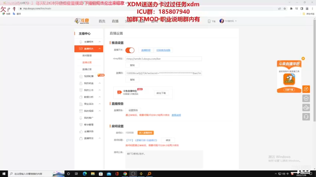Image resolution: width=316 pixels, height=177 pixels.
Task: Click the 我的收益 money bag icon
Action: coord(81,83)
